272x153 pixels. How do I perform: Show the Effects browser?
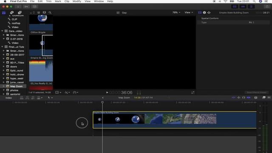pos(264,97)
